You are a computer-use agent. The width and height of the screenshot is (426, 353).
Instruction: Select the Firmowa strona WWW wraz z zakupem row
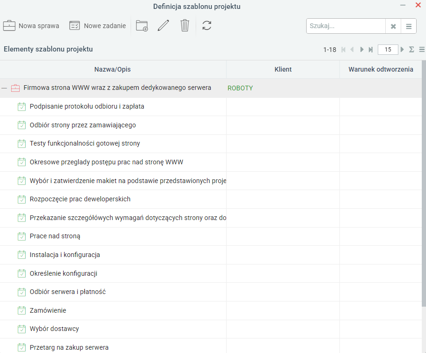point(211,88)
